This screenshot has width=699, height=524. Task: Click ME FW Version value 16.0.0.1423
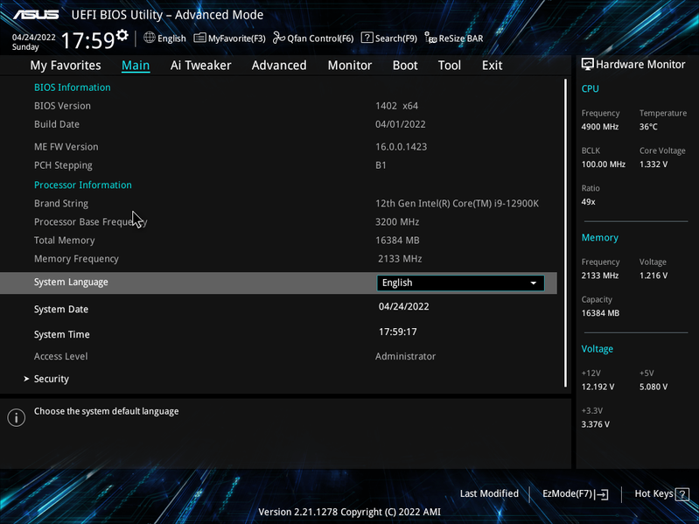[401, 147]
